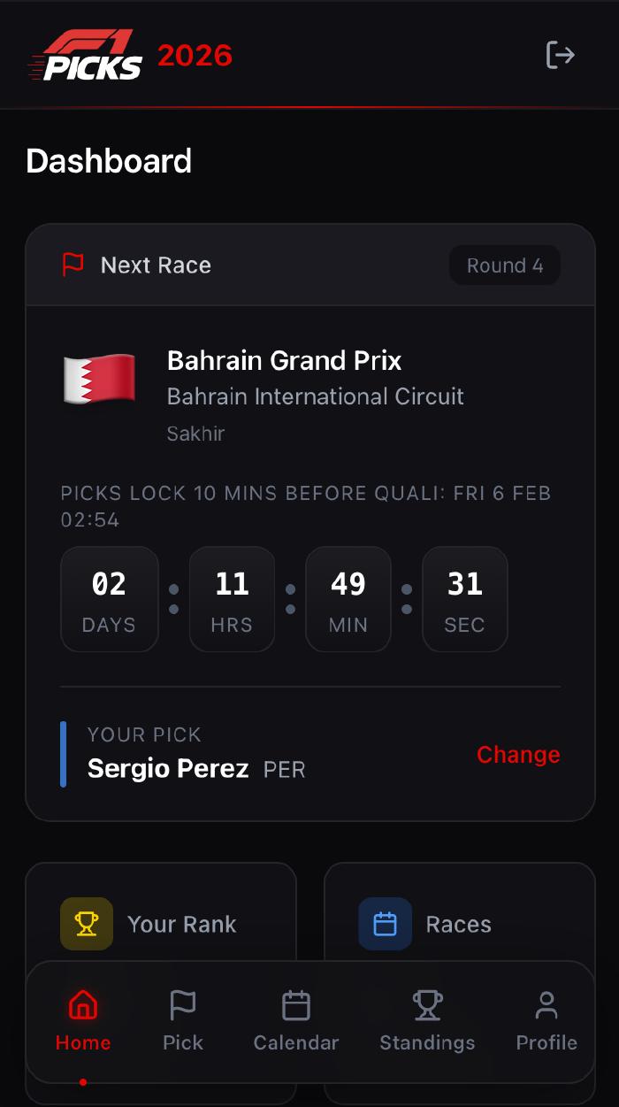Viewport: 619px width, 1107px height.
Task: Click the Round 4 badge
Action: (505, 265)
